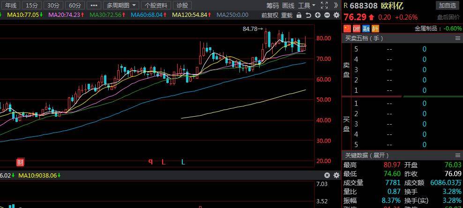
Task: Click 加自选 to add to watchlist
Action: click(x=448, y=5)
